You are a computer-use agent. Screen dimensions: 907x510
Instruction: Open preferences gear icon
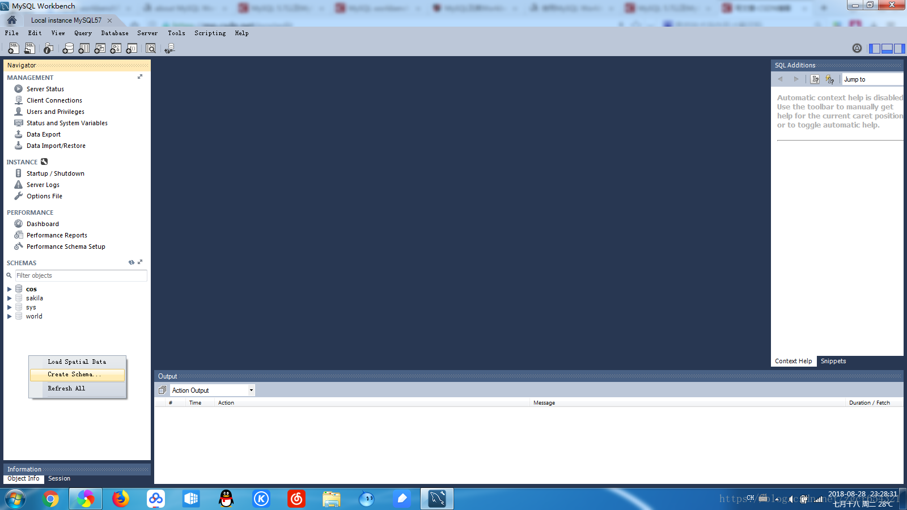click(857, 49)
